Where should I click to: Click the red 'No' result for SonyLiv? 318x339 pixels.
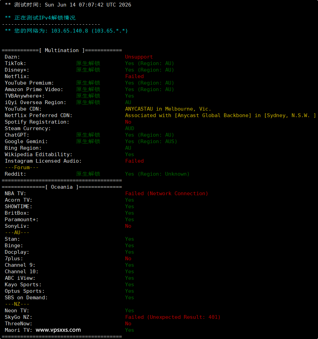(128, 226)
